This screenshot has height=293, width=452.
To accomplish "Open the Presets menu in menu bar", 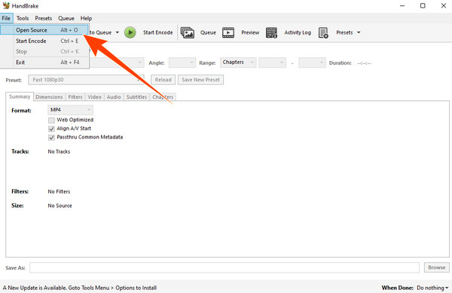I will click(44, 18).
